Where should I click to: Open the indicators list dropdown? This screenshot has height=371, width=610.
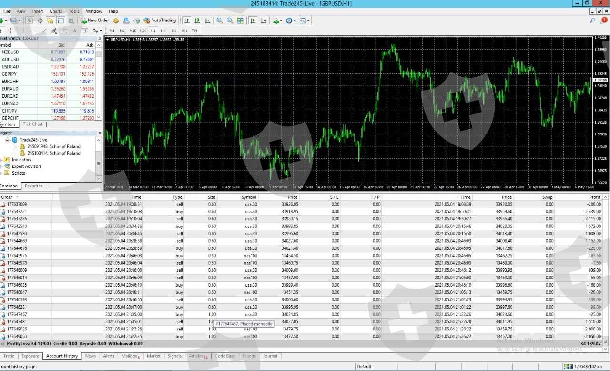(x=277, y=21)
